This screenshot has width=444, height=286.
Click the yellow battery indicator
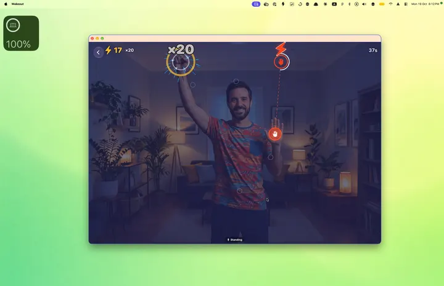pyautogui.click(x=382, y=4)
